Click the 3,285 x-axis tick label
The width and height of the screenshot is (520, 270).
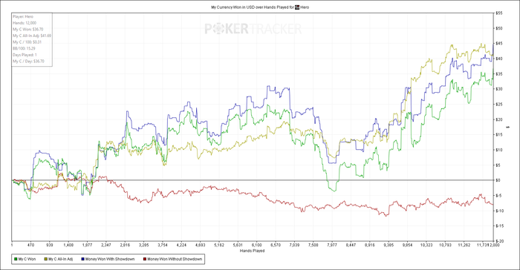(143, 246)
